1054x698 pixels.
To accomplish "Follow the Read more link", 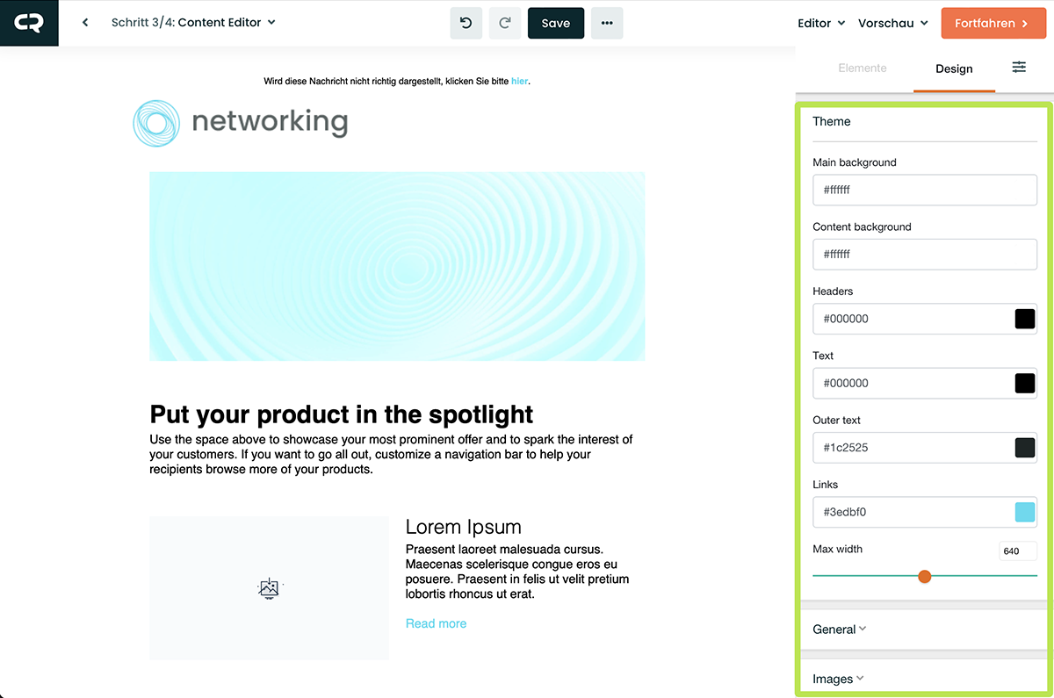I will 436,623.
